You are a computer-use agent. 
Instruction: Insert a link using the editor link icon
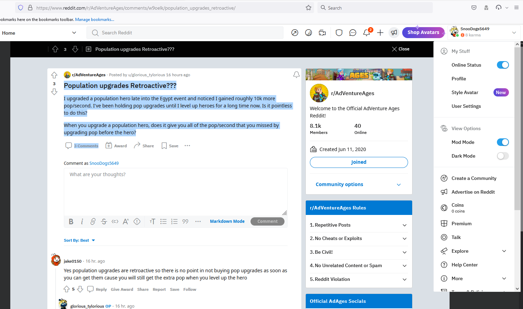pyautogui.click(x=93, y=221)
